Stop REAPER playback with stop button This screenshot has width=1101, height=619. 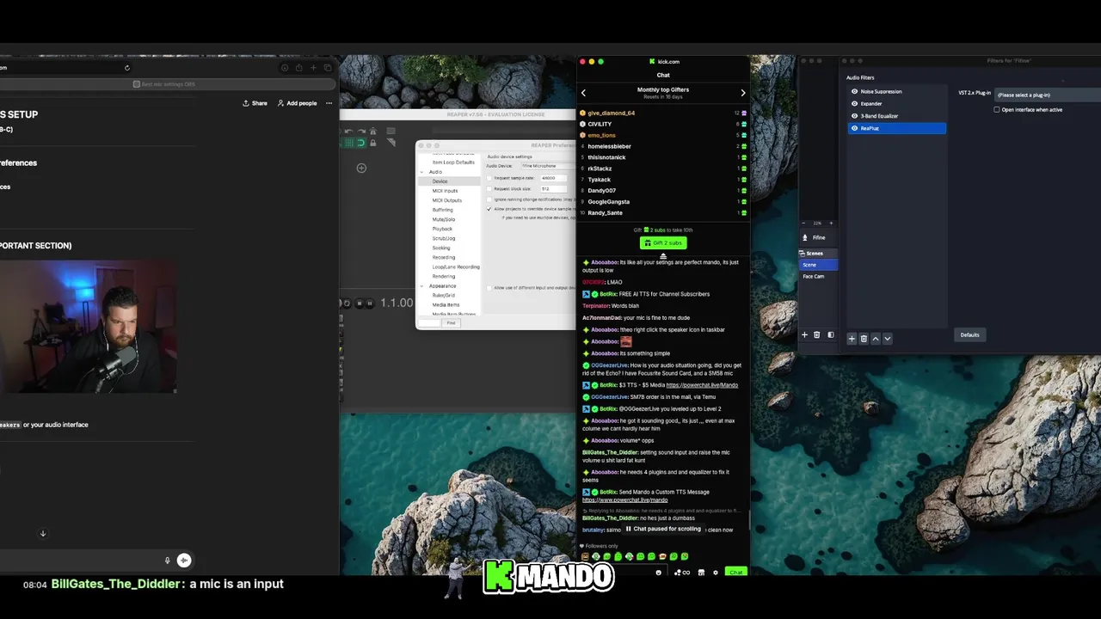click(x=360, y=303)
